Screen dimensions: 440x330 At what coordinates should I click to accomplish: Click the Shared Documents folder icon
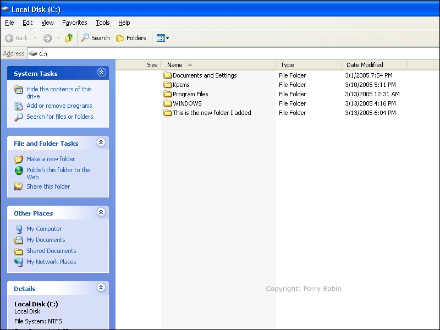coord(19,251)
